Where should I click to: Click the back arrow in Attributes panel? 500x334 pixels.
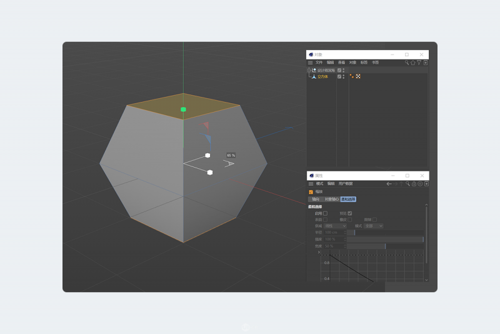[389, 184]
